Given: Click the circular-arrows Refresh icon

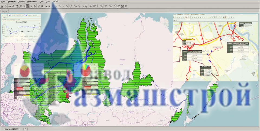Looking at the screenshot, I should 5,6.
